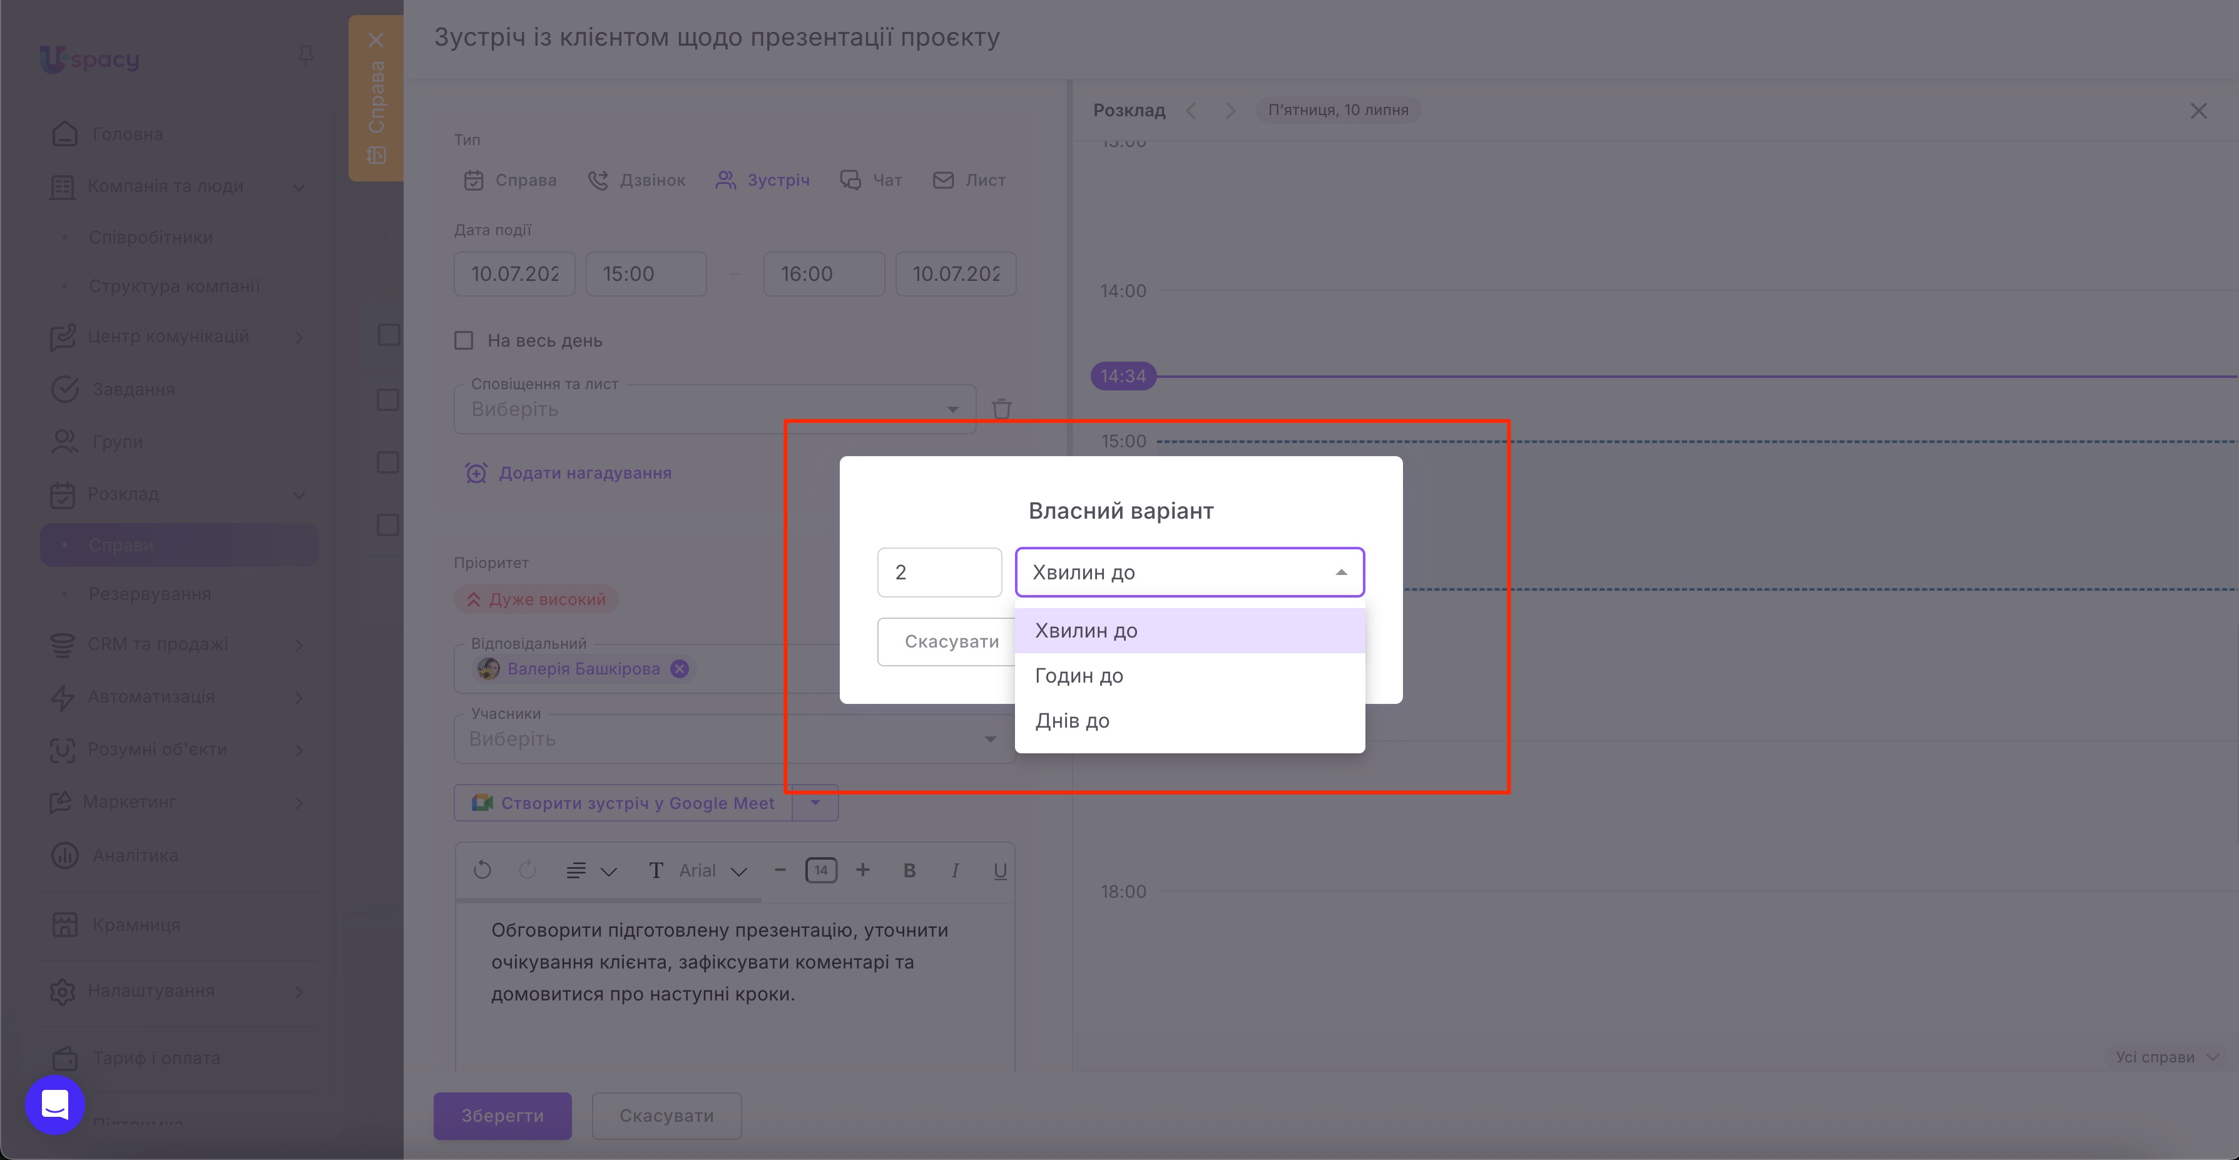Click the 'Додати нагадування' link
The image size is (2239, 1160).
[x=585, y=472]
